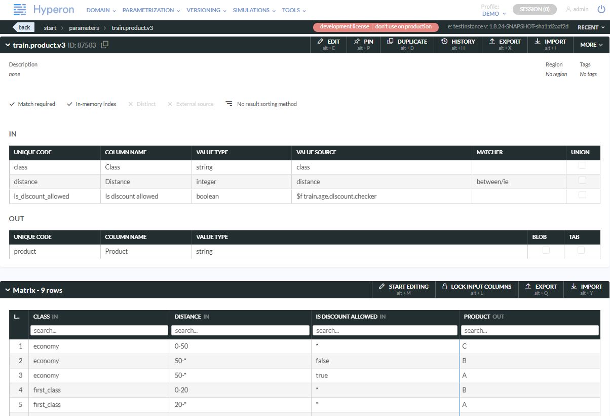Collapse the Matrix - 9 rows section
This screenshot has height=416, width=610.
coord(8,290)
